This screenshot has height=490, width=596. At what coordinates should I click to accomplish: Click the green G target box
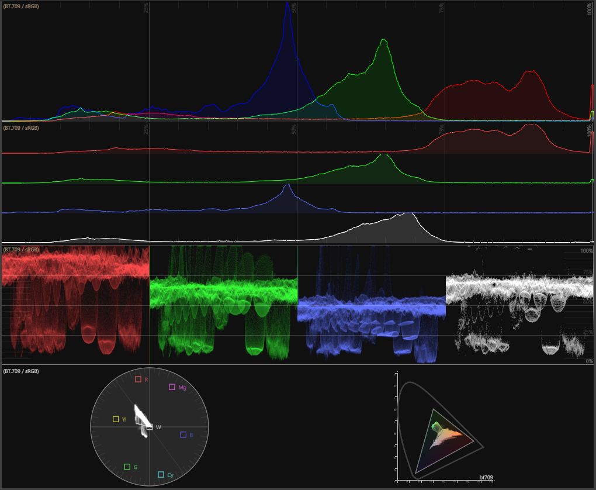tap(127, 467)
